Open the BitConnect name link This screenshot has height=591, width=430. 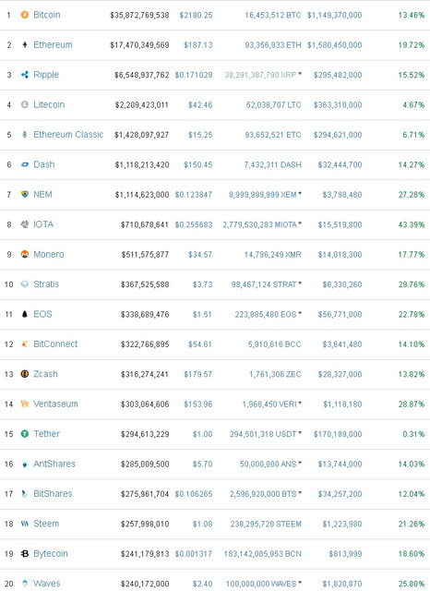click(x=55, y=344)
